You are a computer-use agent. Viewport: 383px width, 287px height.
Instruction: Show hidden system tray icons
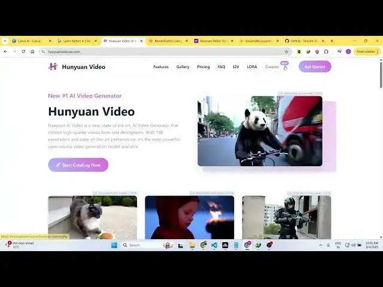tap(321, 245)
